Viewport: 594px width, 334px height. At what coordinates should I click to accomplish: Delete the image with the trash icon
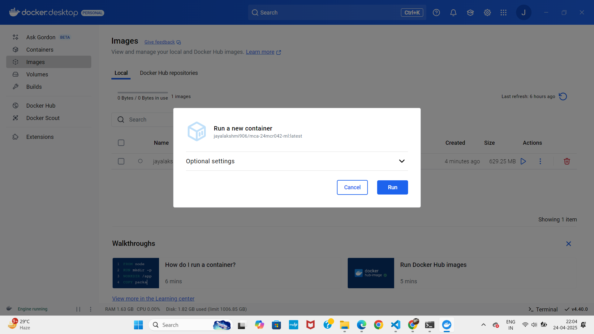tap(567, 161)
